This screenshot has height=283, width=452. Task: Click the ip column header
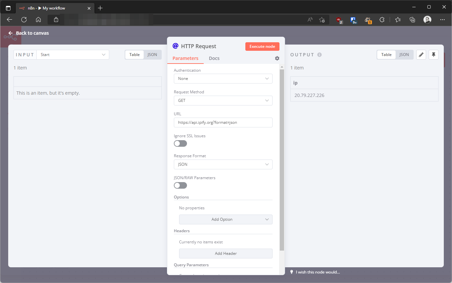pyautogui.click(x=364, y=83)
